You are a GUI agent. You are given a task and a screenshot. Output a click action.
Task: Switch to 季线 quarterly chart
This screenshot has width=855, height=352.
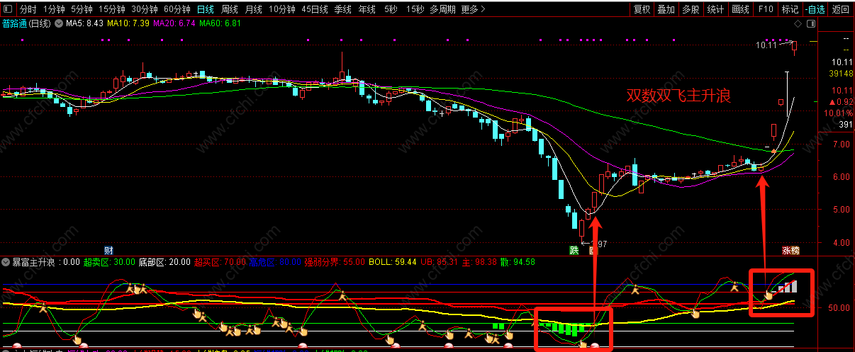click(343, 10)
